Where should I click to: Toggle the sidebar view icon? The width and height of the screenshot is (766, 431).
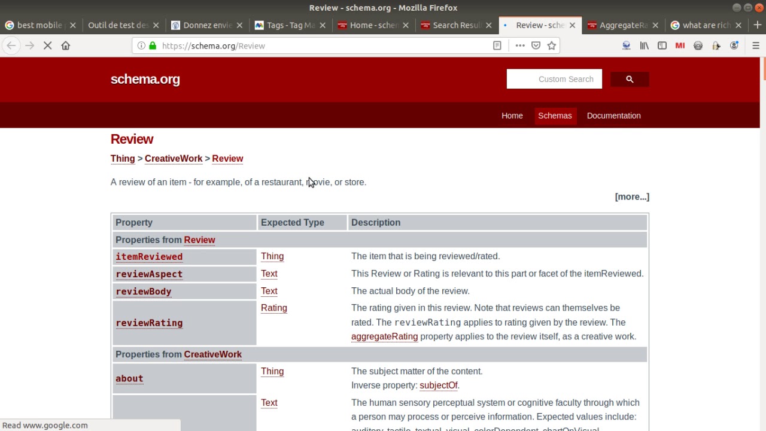coord(662,45)
